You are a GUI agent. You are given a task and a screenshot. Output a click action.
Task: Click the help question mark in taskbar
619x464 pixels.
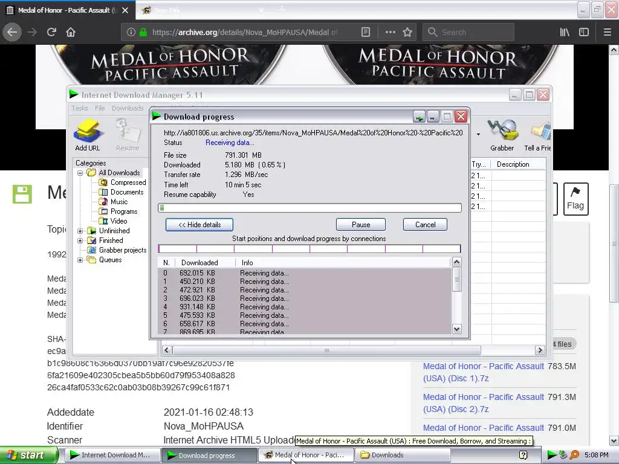coord(523,455)
